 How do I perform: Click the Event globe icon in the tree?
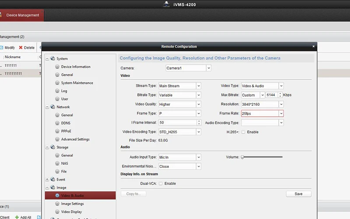[53, 179]
